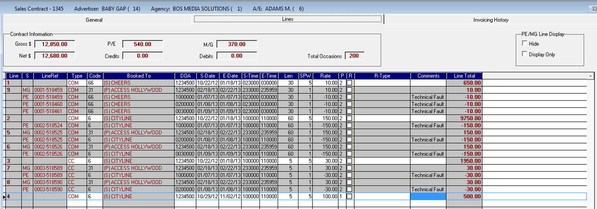Toggle the R checkbox on line 1
This screenshot has height=209, width=597.
click(350, 83)
